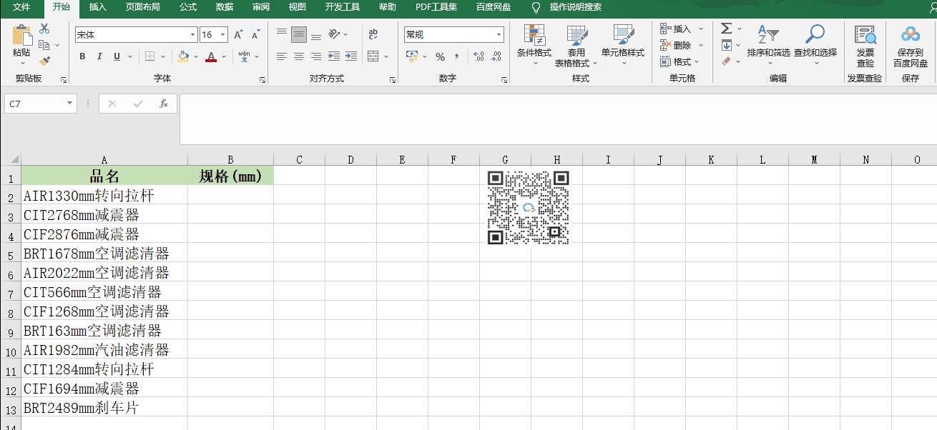Toggle Bold formatting
Viewport: 937px width, 430px height.
(x=82, y=56)
